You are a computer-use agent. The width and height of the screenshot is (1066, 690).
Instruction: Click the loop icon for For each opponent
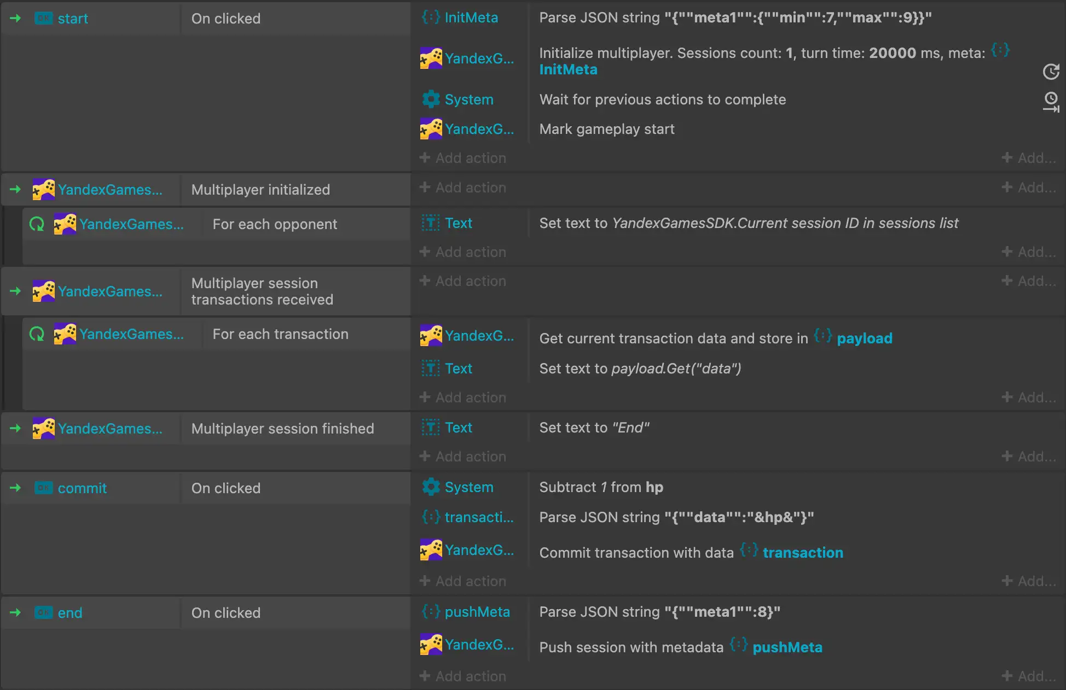click(x=37, y=224)
